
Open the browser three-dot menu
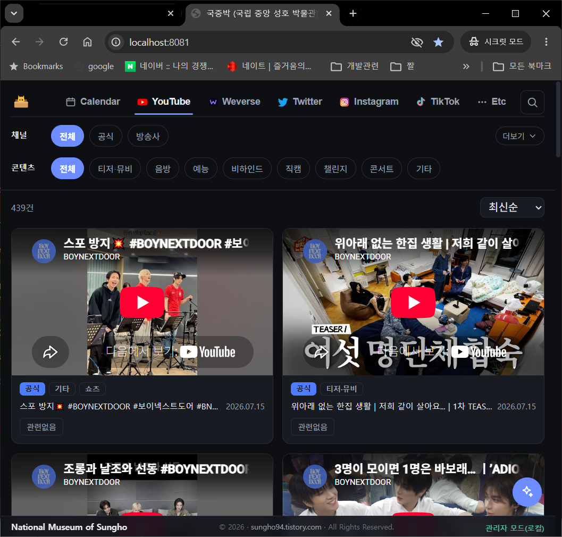click(x=546, y=42)
